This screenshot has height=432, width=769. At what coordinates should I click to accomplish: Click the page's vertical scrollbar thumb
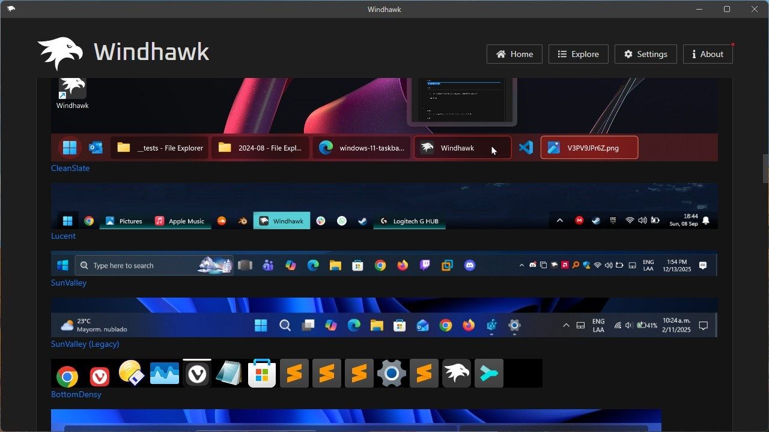(x=765, y=169)
